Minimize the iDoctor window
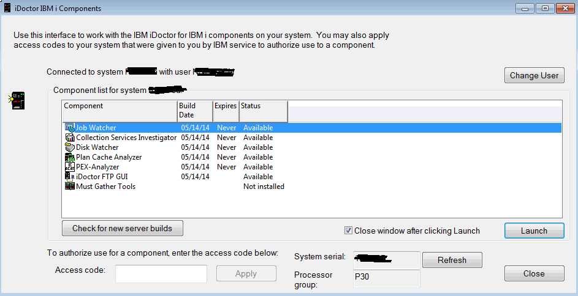This screenshot has width=578, height=296. click(x=525, y=8)
